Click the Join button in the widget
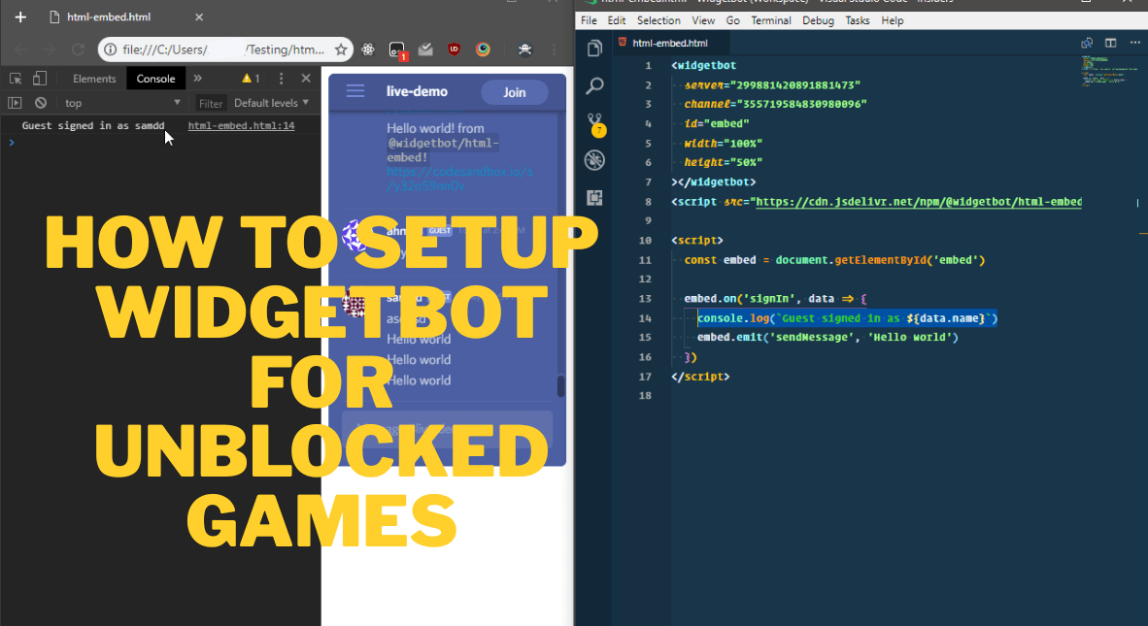 (x=514, y=92)
